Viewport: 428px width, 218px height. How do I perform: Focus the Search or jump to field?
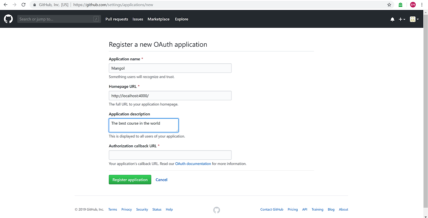pos(59,19)
